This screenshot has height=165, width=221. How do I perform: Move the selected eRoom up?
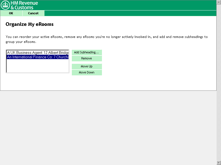tap(87, 67)
